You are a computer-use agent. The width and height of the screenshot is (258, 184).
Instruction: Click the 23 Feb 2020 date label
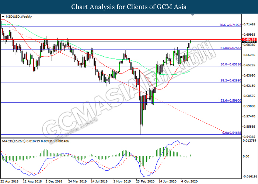145,181
